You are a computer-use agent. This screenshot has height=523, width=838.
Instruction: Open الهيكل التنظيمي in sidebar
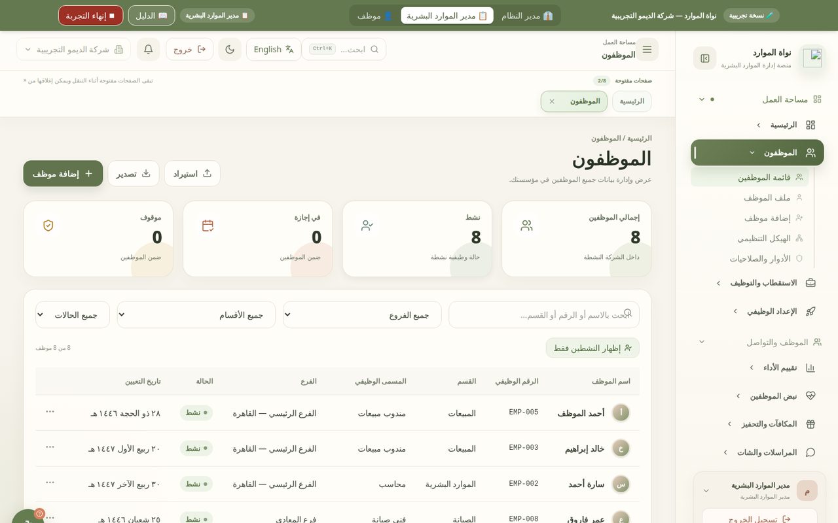pyautogui.click(x=750, y=238)
